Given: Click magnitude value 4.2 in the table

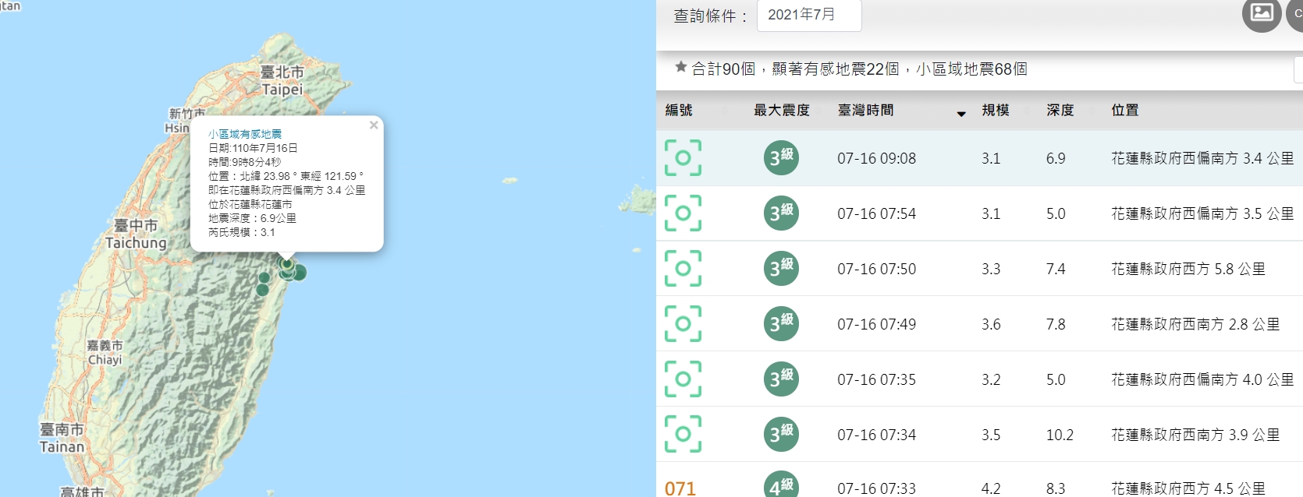Looking at the screenshot, I should 991,488.
